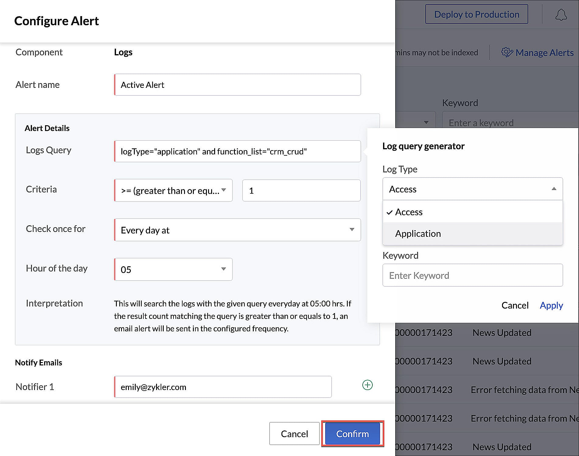
Task: Focus the Alert name field
Action: pos(237,85)
